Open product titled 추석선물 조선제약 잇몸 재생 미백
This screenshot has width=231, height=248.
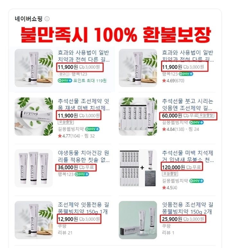[x=83, y=104]
